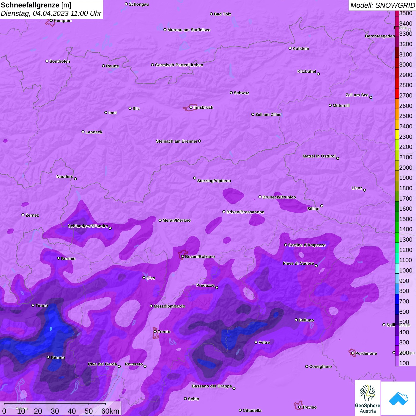Click the Sillian label
The width and height of the screenshot is (416, 416).
click(313, 209)
